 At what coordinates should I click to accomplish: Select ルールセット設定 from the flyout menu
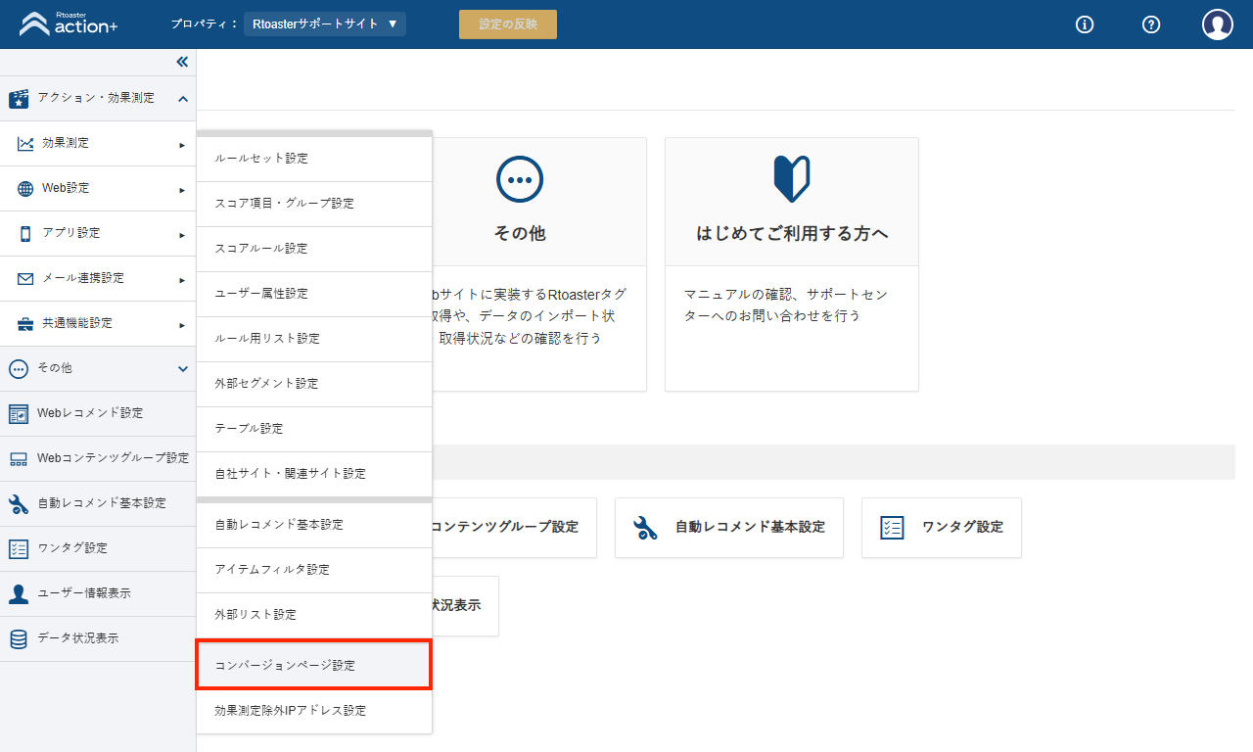[314, 159]
